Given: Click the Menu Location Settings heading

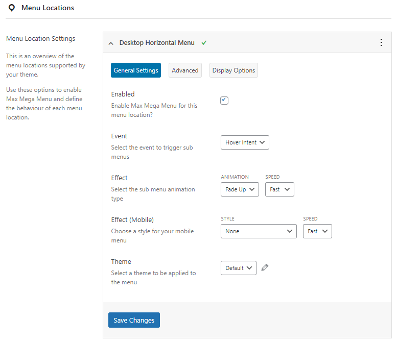Looking at the screenshot, I should click(x=40, y=38).
